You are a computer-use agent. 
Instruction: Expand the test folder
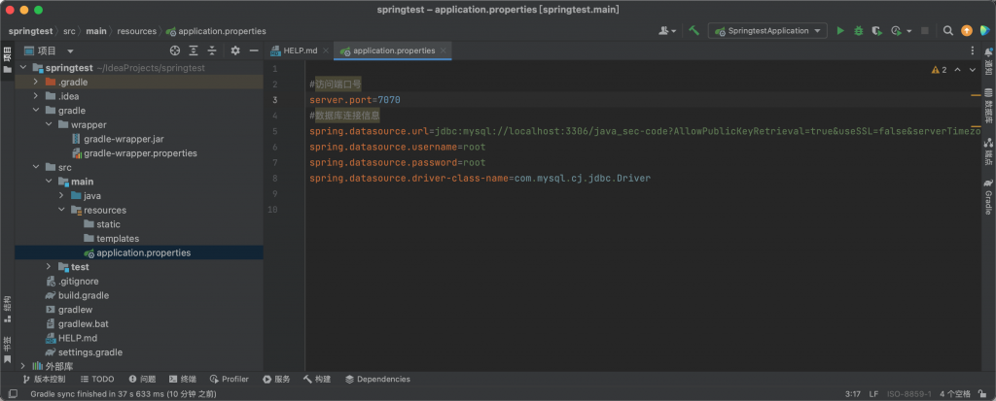click(x=49, y=267)
